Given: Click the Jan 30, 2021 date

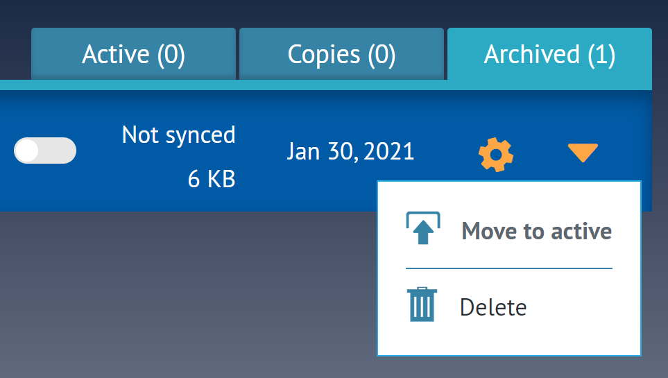Looking at the screenshot, I should (x=350, y=151).
